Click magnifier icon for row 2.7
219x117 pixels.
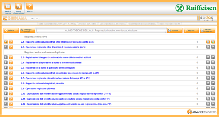click(x=5, y=78)
